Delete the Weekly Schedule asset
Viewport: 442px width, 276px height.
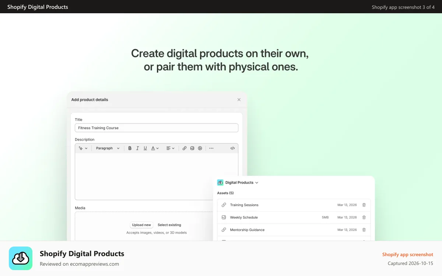364,217
